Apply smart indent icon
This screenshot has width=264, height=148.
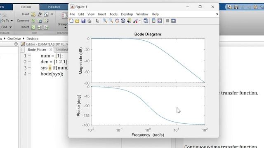(33, 27)
